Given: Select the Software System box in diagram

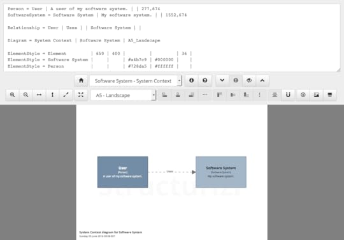Looking at the screenshot, I should pos(221,172).
